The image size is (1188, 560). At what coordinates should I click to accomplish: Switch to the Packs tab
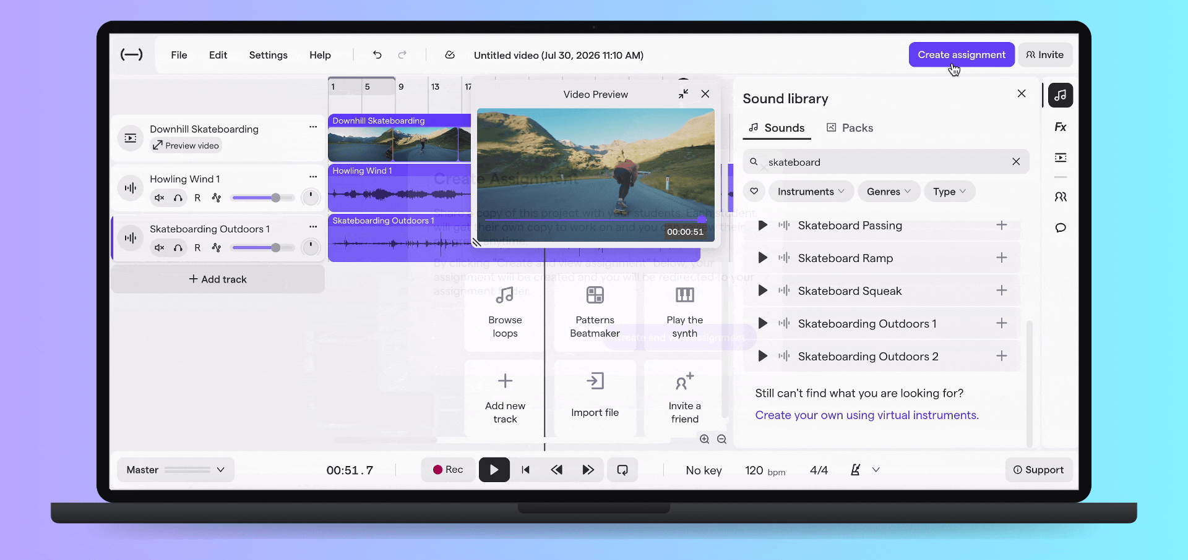(850, 128)
